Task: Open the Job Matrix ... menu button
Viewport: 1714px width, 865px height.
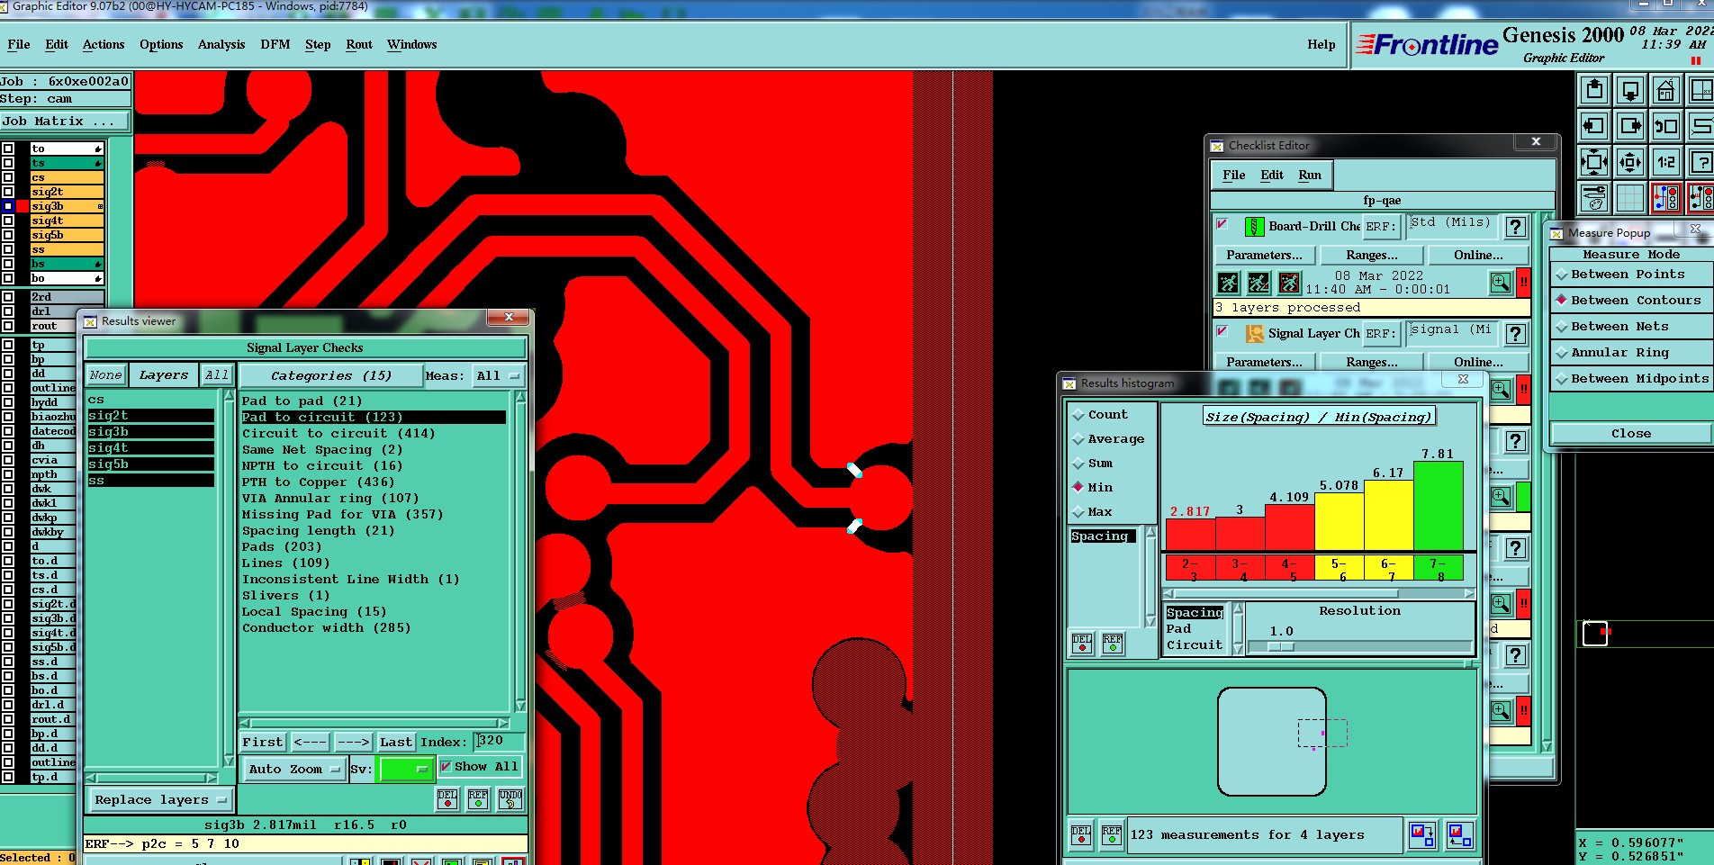Action: 65,121
